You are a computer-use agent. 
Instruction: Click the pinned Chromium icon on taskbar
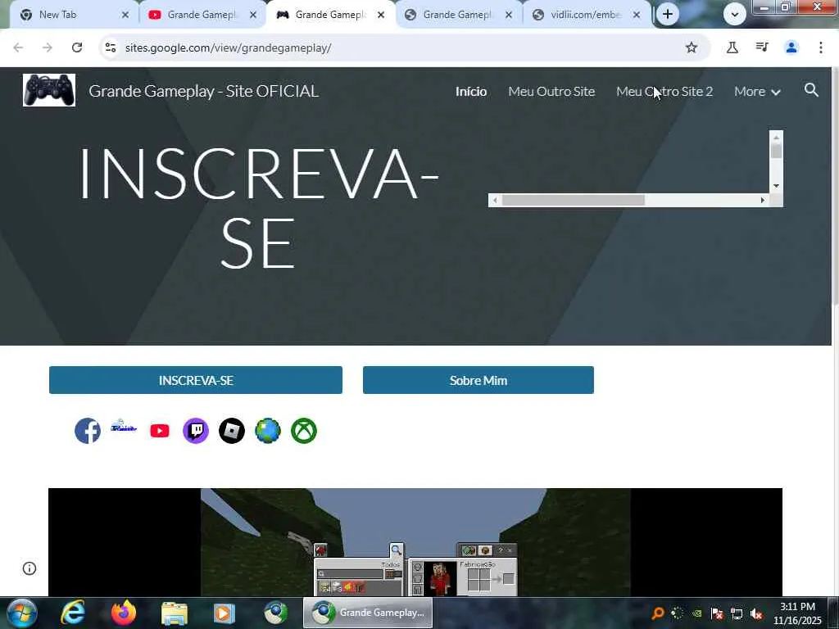pos(275,613)
